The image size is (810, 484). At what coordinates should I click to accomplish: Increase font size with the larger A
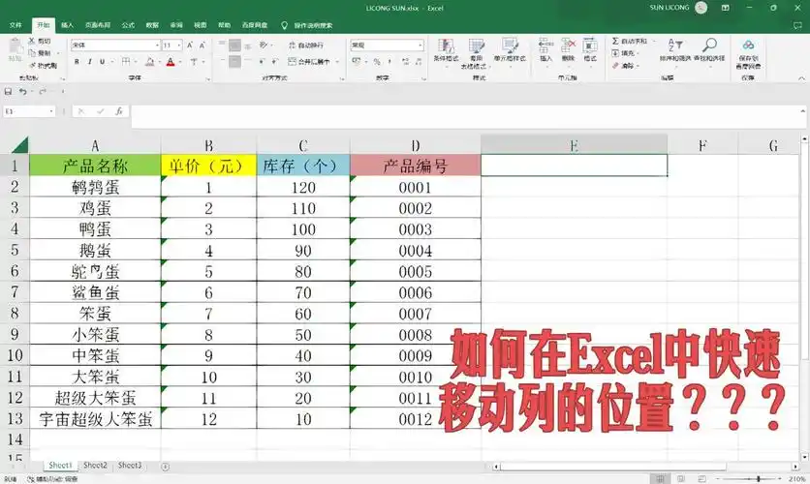click(x=190, y=45)
